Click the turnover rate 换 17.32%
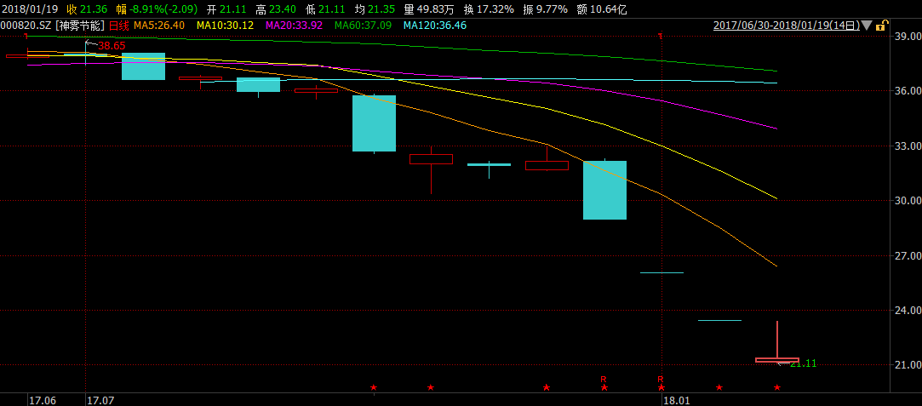Viewport: 922px width, 406px height. (x=489, y=9)
